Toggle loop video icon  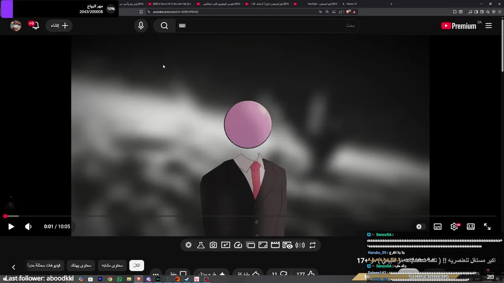click(x=312, y=245)
